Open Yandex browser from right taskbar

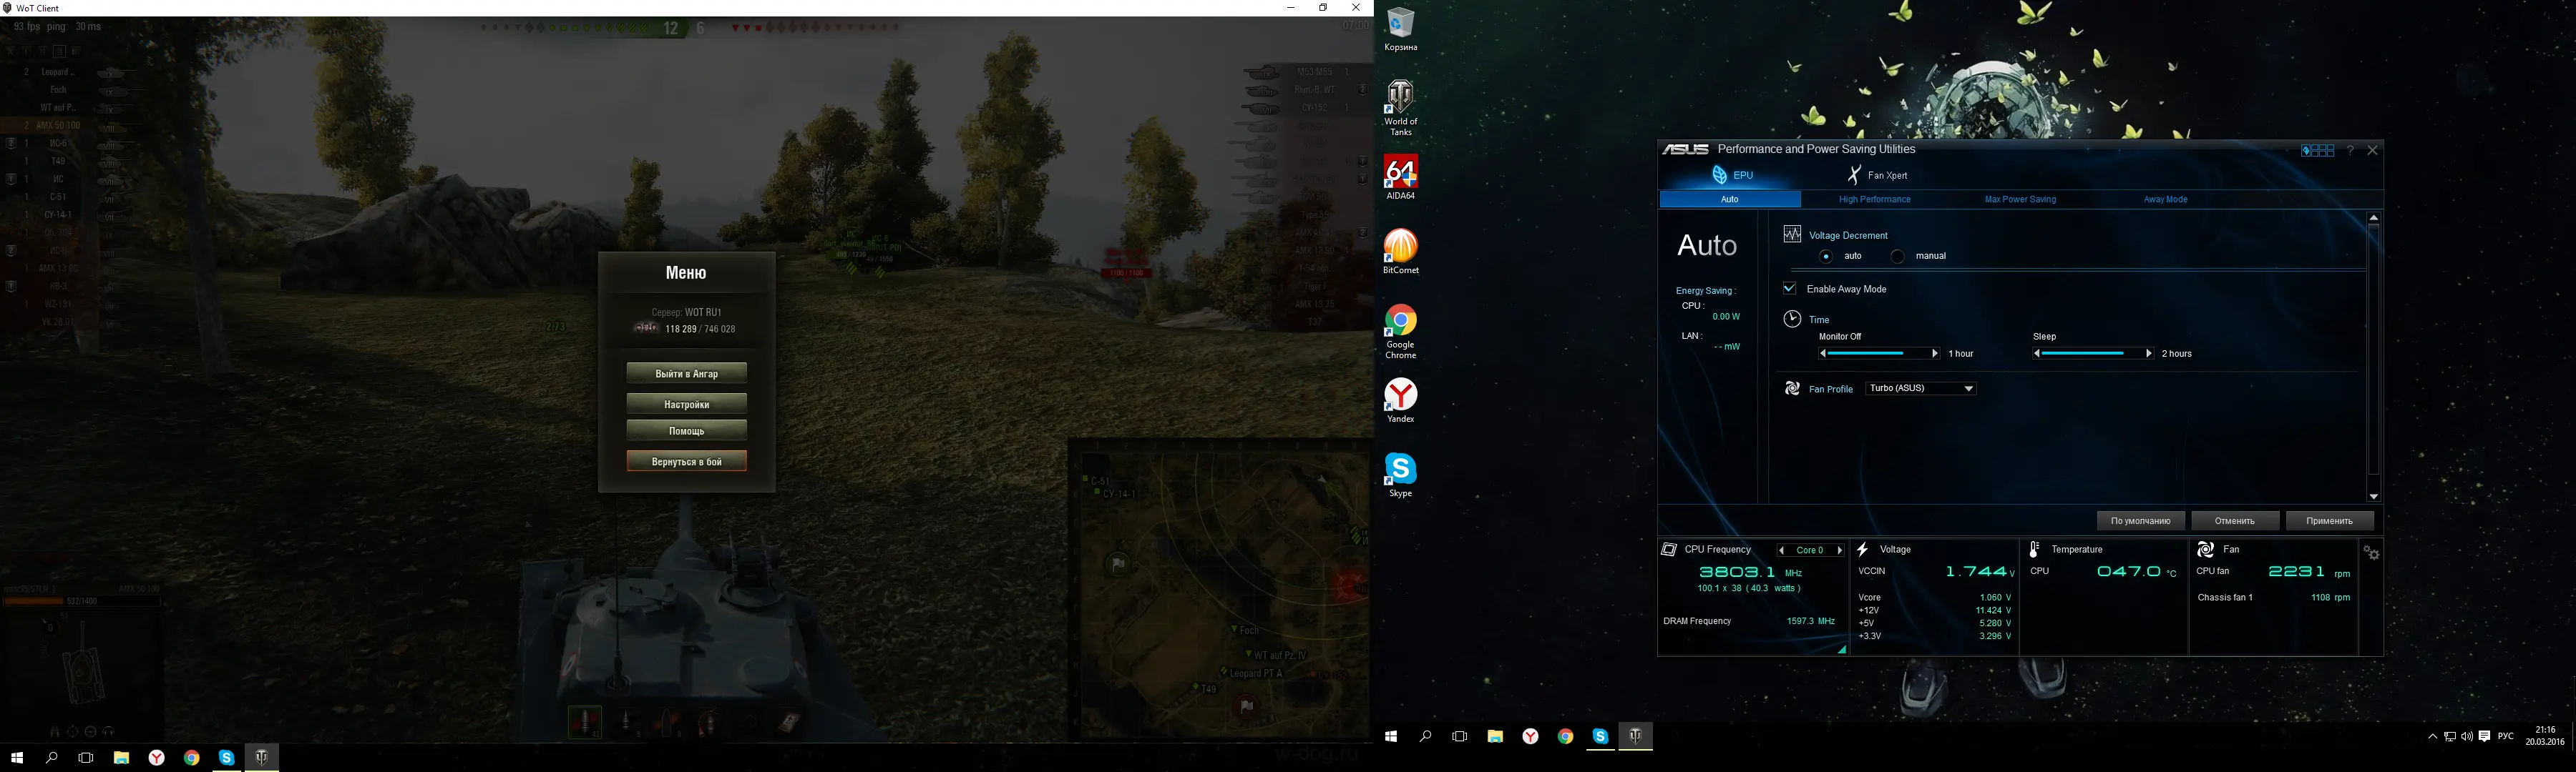click(1530, 737)
